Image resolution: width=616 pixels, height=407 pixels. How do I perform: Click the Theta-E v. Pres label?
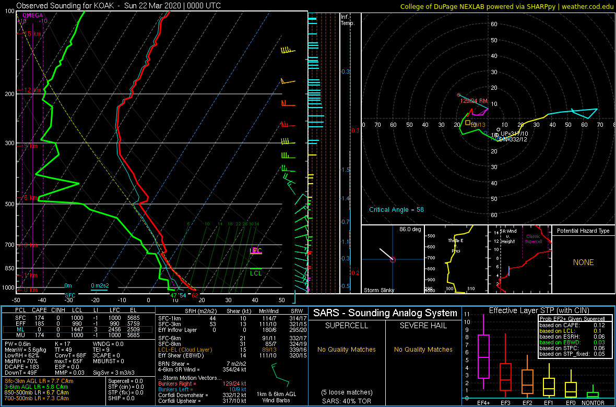tap(455, 246)
